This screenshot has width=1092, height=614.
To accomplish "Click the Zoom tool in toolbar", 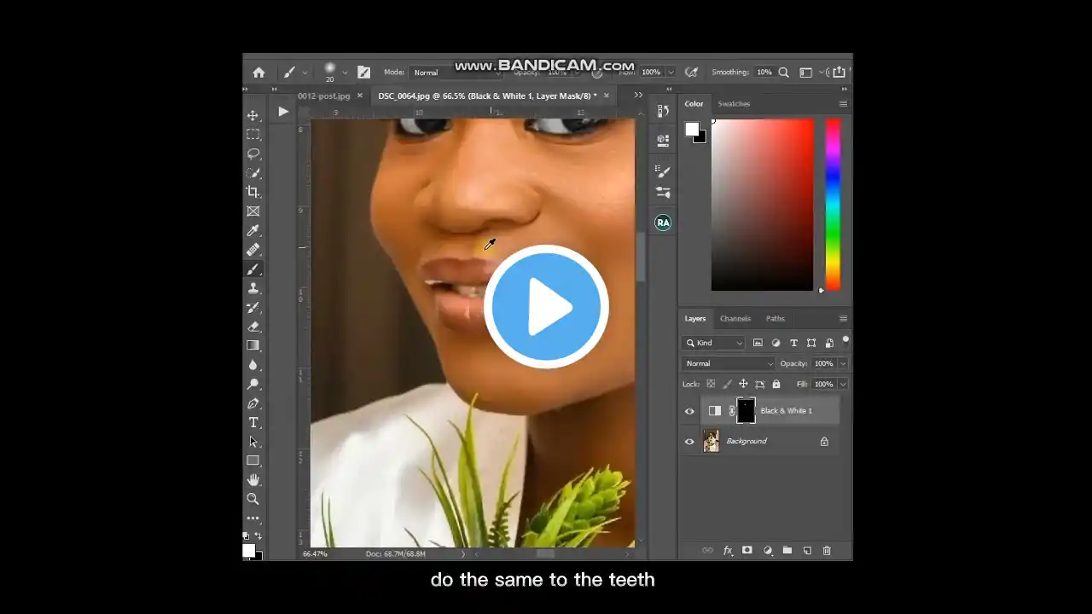I will click(253, 499).
